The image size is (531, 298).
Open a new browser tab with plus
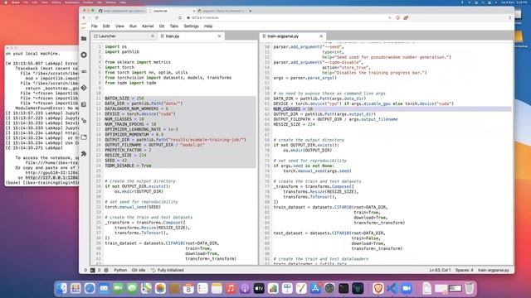point(251,11)
